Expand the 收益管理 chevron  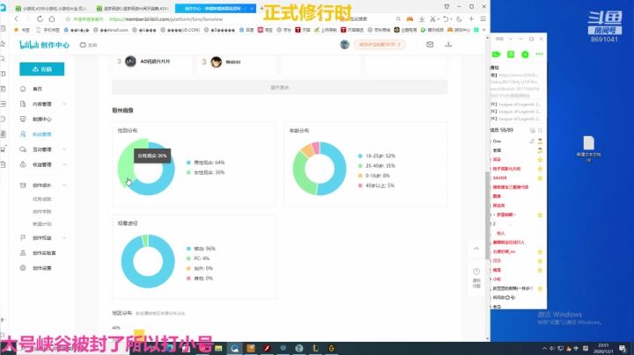point(64,164)
